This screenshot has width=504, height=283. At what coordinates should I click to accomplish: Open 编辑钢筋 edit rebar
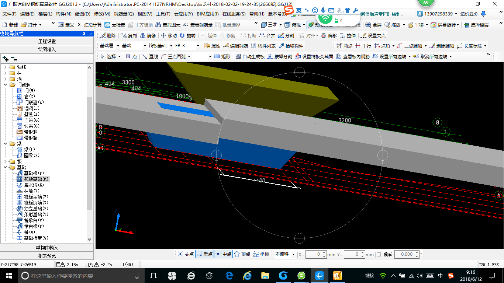[x=235, y=46]
